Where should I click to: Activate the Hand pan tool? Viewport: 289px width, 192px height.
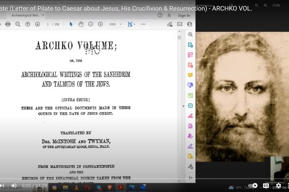[x=81, y=24]
